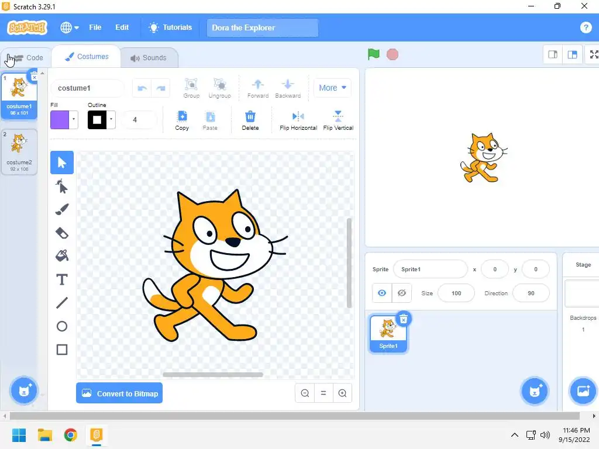Select the Rectangle tool
Screen dimensions: 599x449
coord(62,350)
